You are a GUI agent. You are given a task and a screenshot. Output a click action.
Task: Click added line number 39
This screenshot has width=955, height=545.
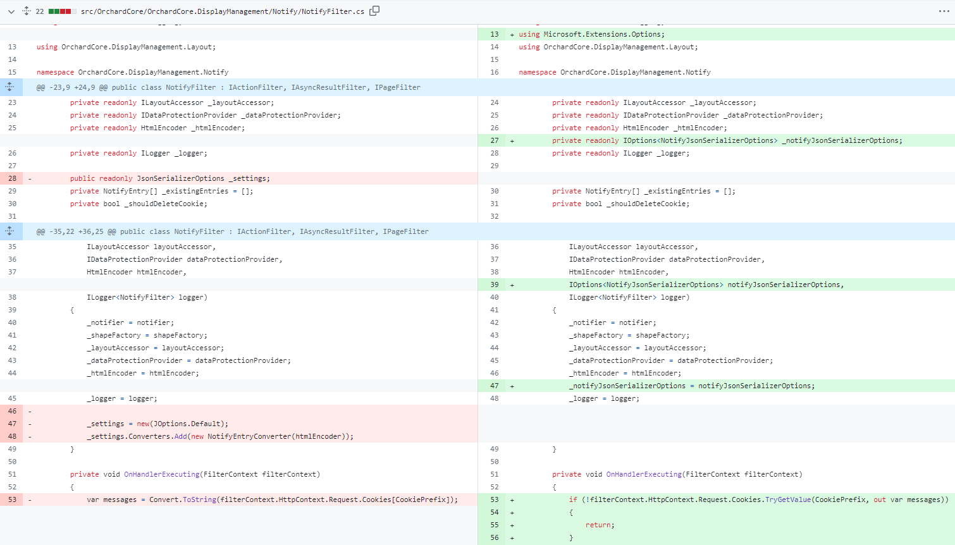(494, 285)
